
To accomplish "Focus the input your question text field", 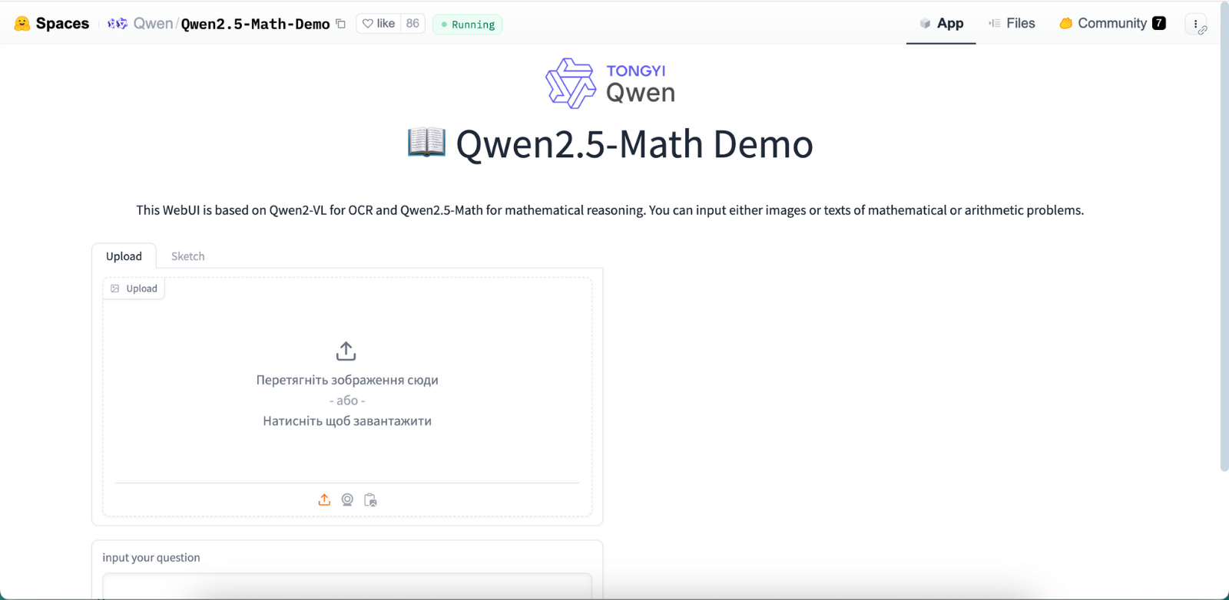I will click(x=347, y=585).
